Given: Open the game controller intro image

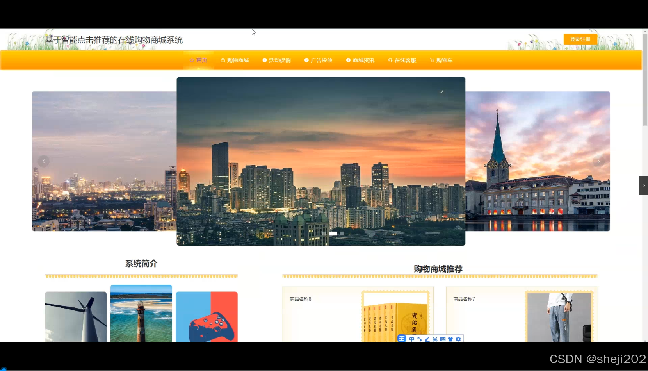Looking at the screenshot, I should (x=207, y=317).
